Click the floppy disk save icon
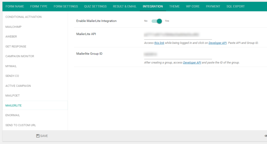Screen dimensions: 267x144 [38, 136]
